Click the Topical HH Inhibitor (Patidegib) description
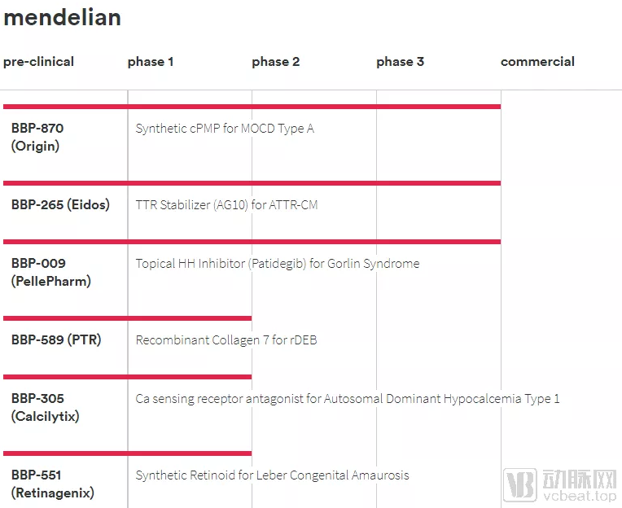This screenshot has height=508, width=622. click(x=278, y=264)
